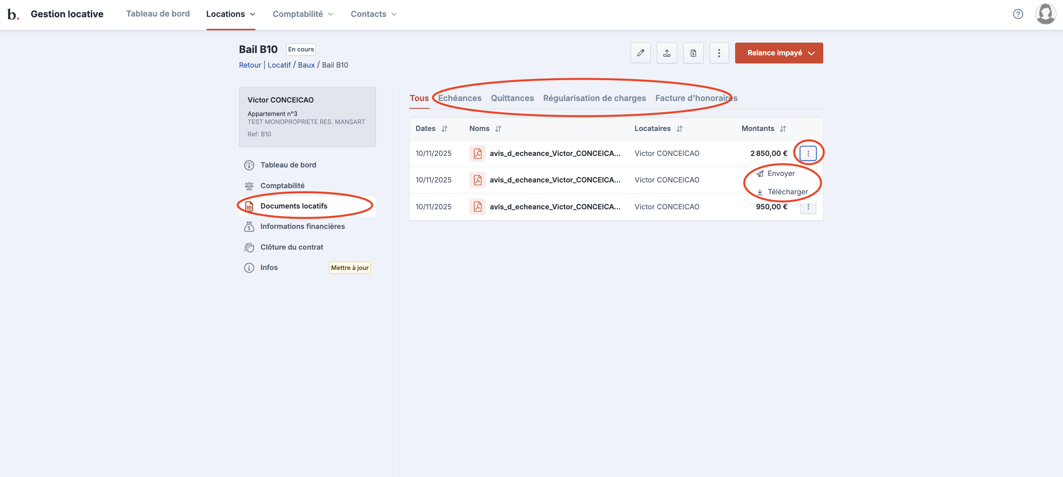Click the help question mark icon
The height and width of the screenshot is (477, 1063).
click(1018, 14)
